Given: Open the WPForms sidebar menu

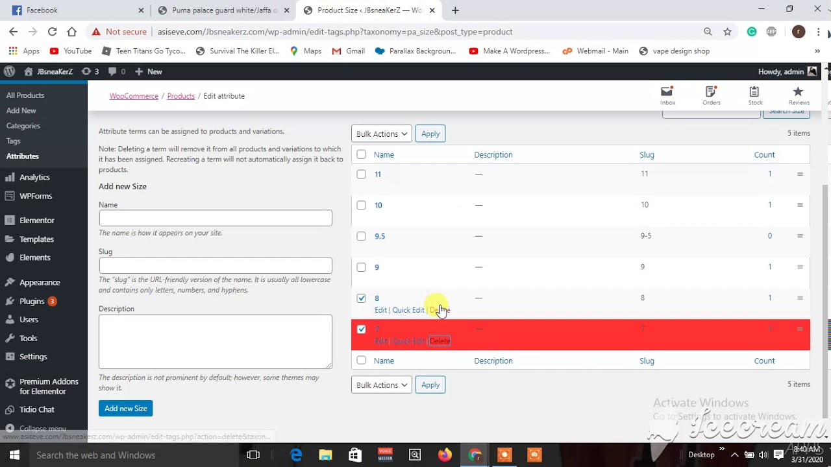Looking at the screenshot, I should (x=36, y=196).
